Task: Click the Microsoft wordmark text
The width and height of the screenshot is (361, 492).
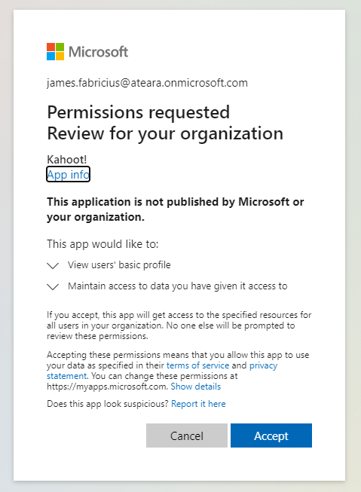Action: pos(98,52)
